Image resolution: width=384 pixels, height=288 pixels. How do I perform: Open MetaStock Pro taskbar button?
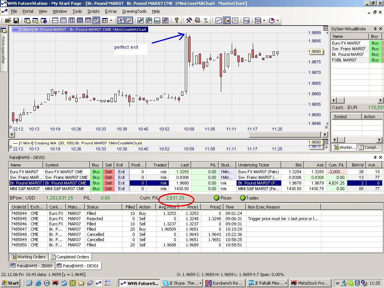tap(310, 283)
